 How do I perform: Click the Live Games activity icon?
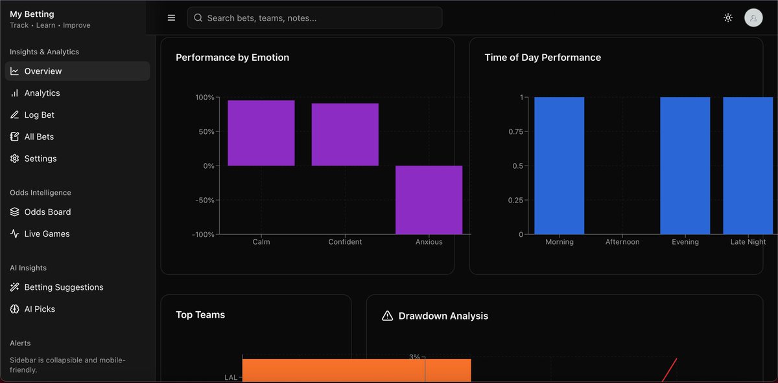[15, 234]
